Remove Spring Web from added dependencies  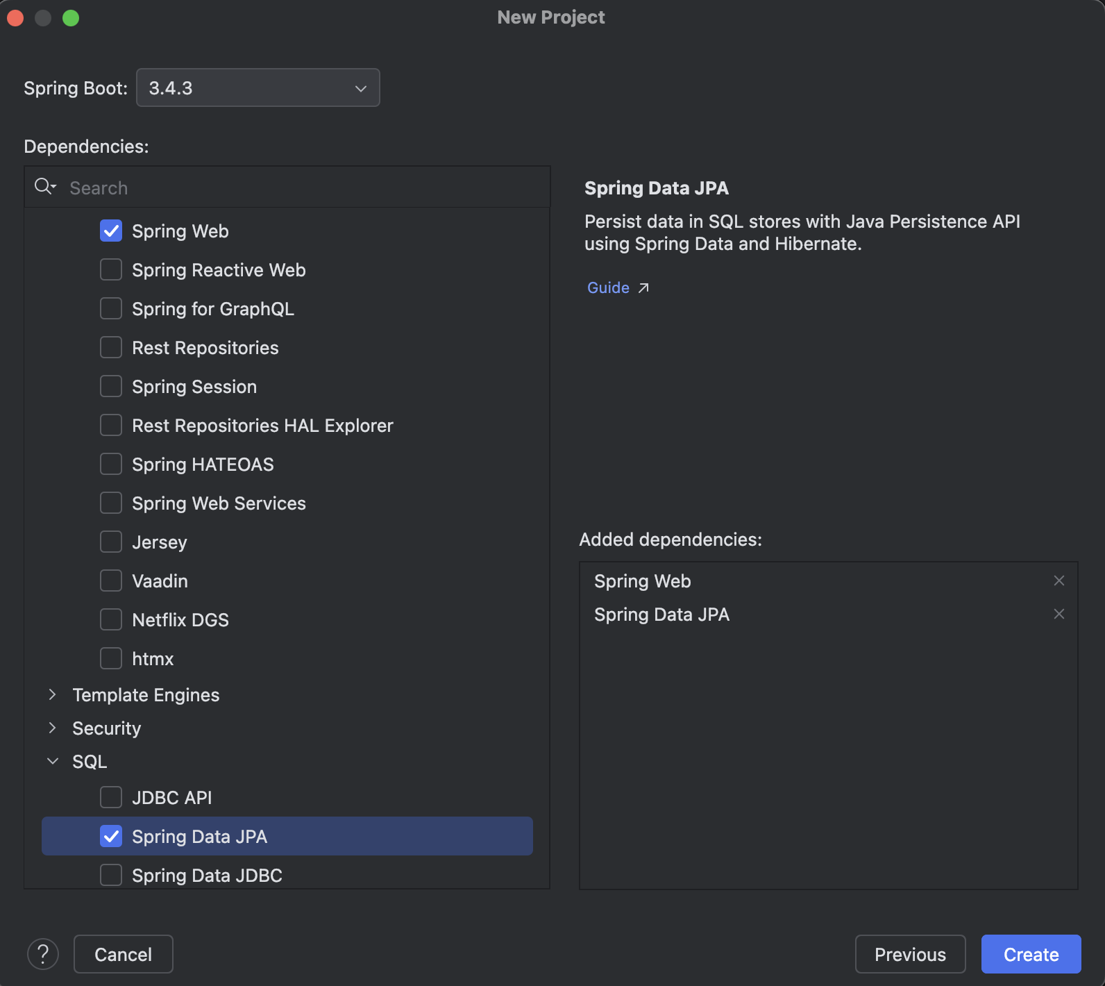pos(1059,580)
